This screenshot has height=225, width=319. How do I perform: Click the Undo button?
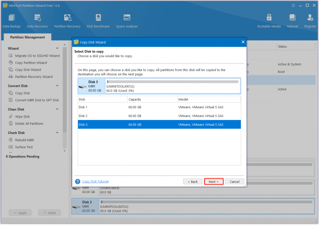(x=49, y=213)
